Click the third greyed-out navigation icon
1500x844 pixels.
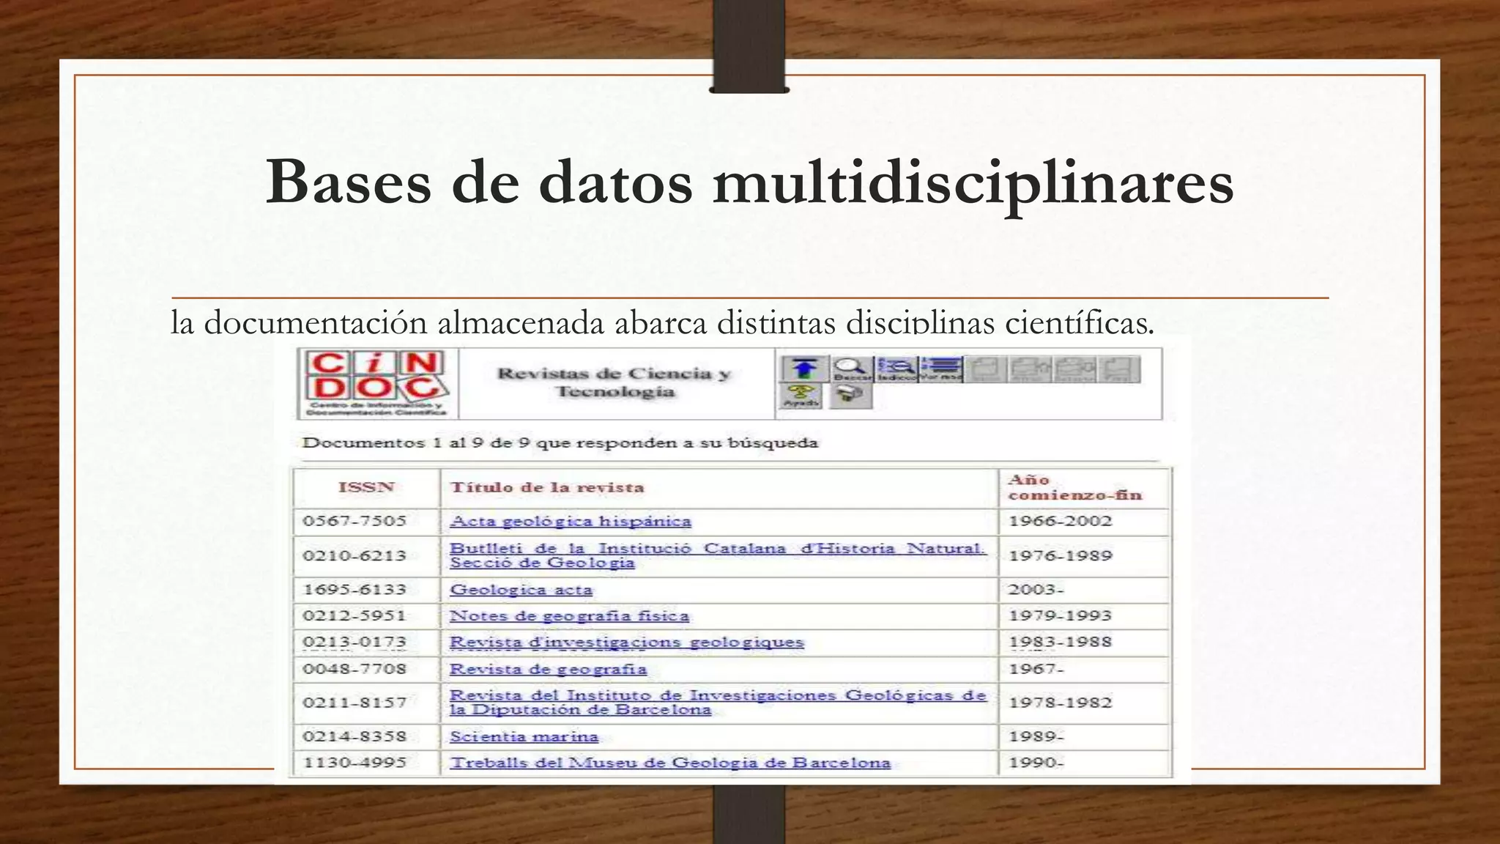tap(1074, 369)
